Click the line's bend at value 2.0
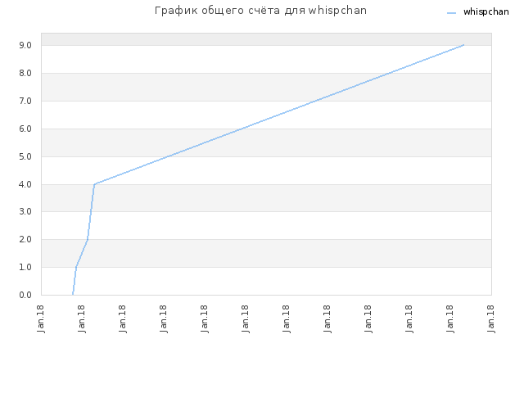This screenshot has width=524, height=393. [x=88, y=239]
